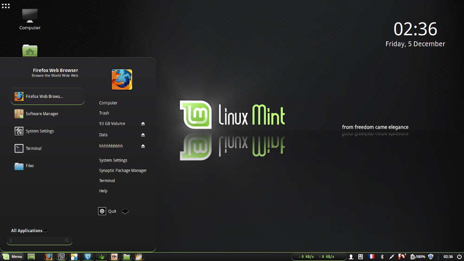Open the Home folder desktop icon
This screenshot has width=464, height=261.
[x=30, y=51]
